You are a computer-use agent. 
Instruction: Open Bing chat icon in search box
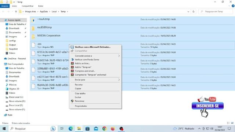53,129
